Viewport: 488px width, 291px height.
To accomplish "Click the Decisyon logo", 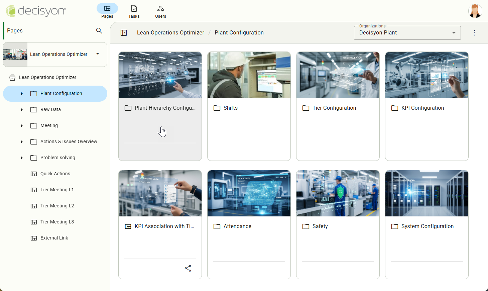I will tap(36, 11).
